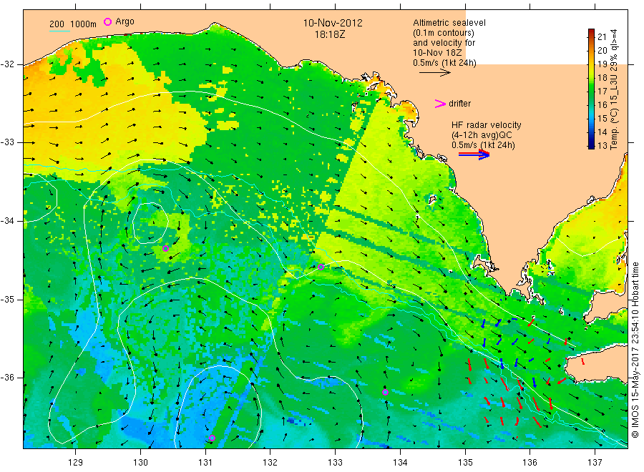Select Argo float marker near 130.4, -34.35
The height and width of the screenshot is (472, 644).
point(165,248)
